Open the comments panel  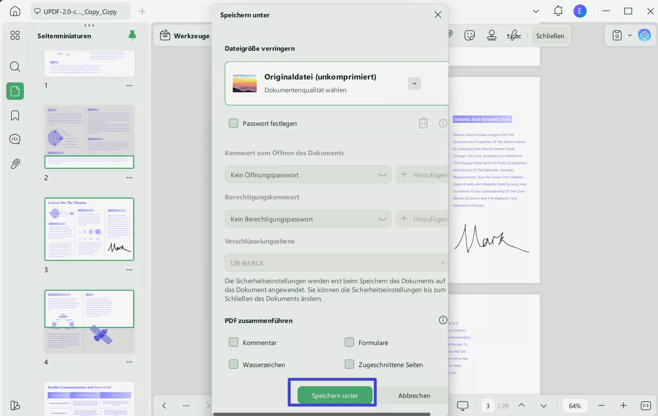(15, 139)
